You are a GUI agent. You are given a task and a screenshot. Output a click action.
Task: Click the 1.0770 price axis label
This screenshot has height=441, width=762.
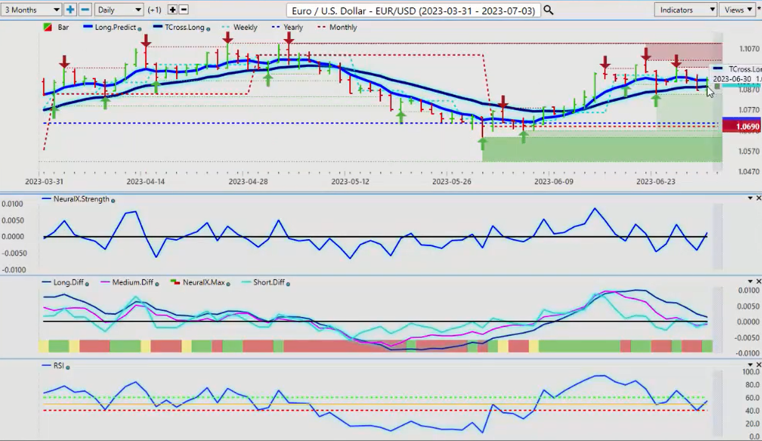(x=749, y=110)
